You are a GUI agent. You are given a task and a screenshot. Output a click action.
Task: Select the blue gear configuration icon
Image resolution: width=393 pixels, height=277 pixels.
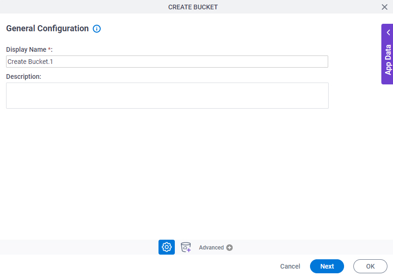coord(166,247)
